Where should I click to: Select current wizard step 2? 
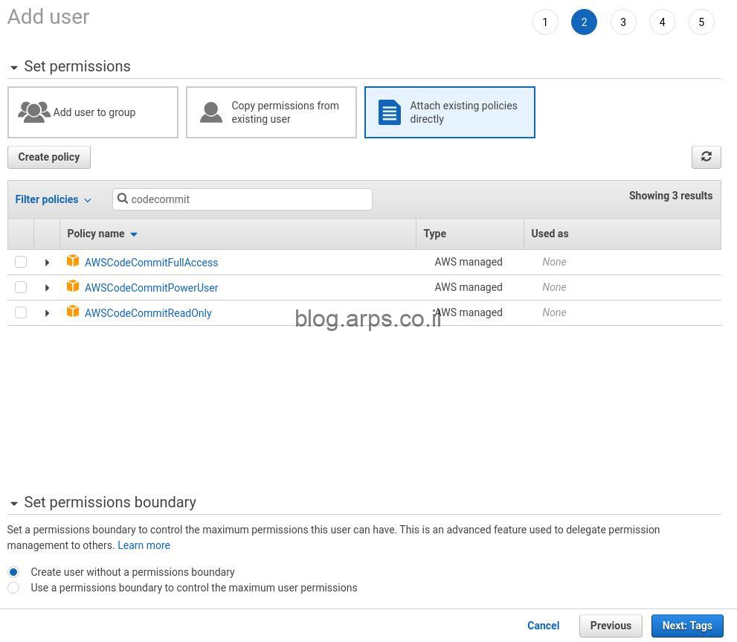click(x=585, y=22)
